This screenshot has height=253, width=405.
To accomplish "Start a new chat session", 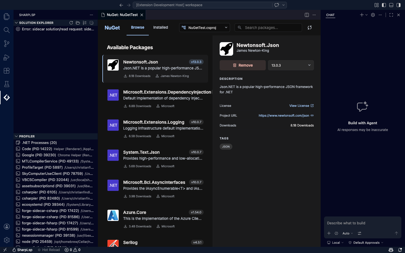I will (362, 15).
